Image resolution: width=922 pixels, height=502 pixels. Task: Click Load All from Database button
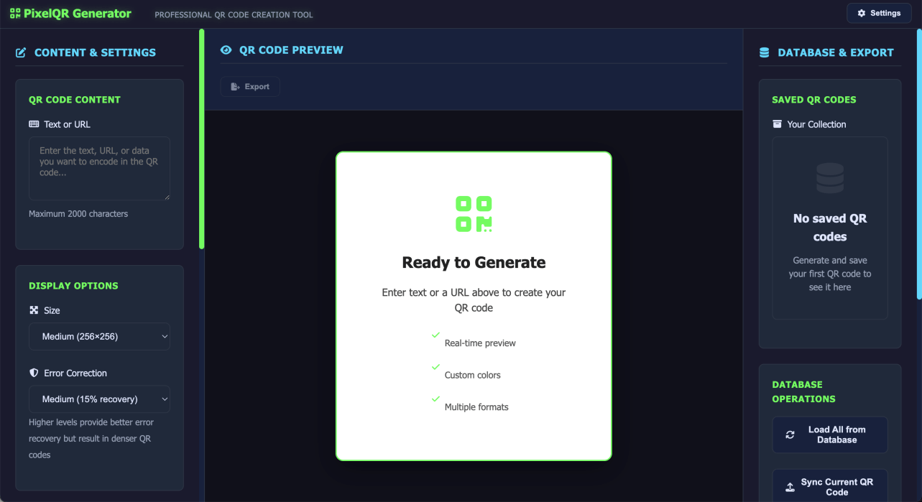coord(830,435)
